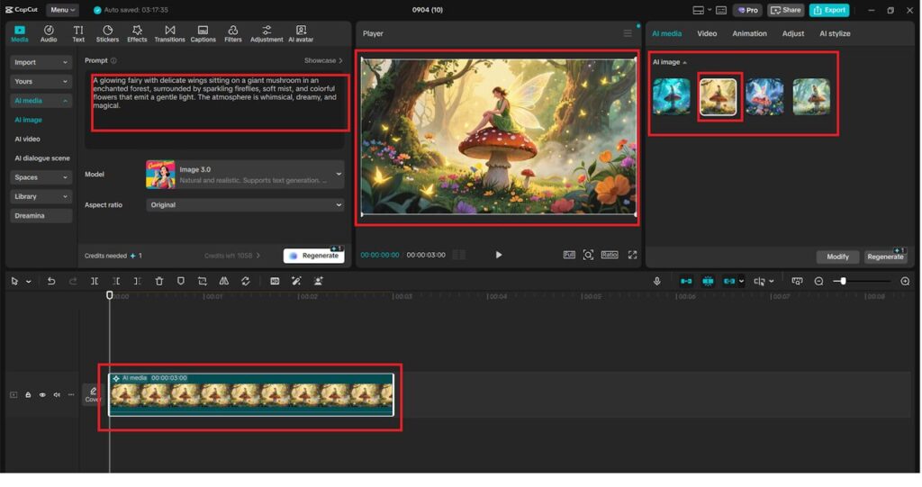Enter fullscreen preview in the player
922x487 pixels.
632,255
